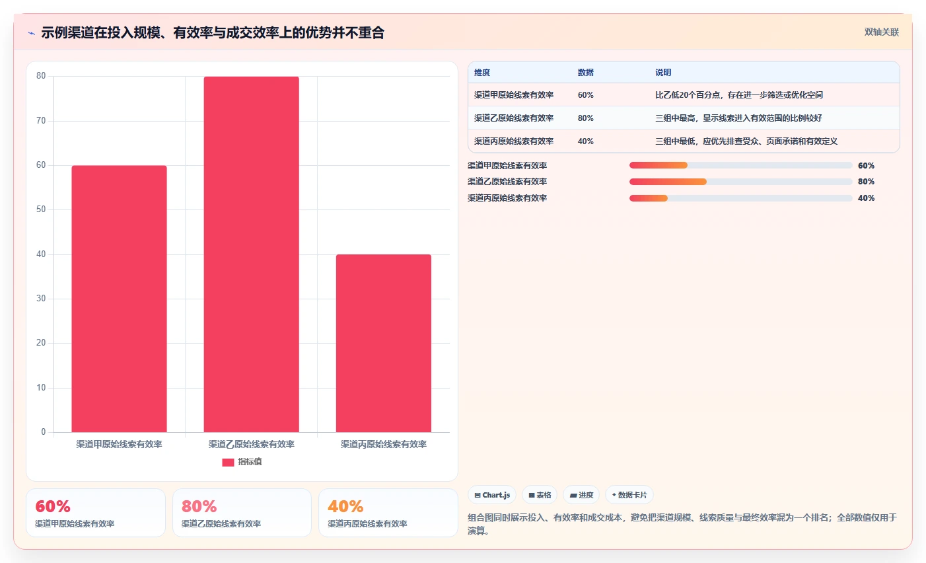
Task: Click the 渠道甲 bar in the chart
Action: point(119,299)
